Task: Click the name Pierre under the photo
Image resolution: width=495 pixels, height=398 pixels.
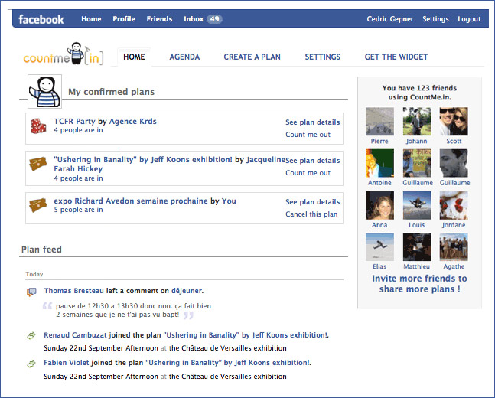Action: coord(379,141)
